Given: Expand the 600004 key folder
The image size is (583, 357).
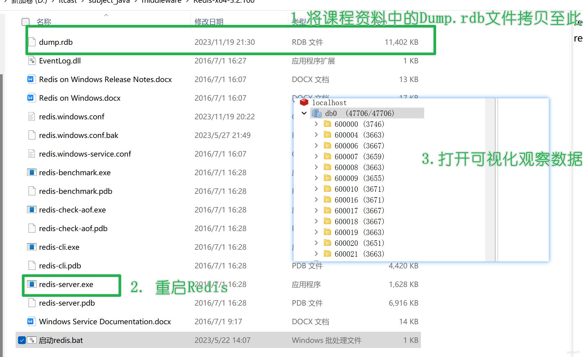Looking at the screenshot, I should pos(316,135).
